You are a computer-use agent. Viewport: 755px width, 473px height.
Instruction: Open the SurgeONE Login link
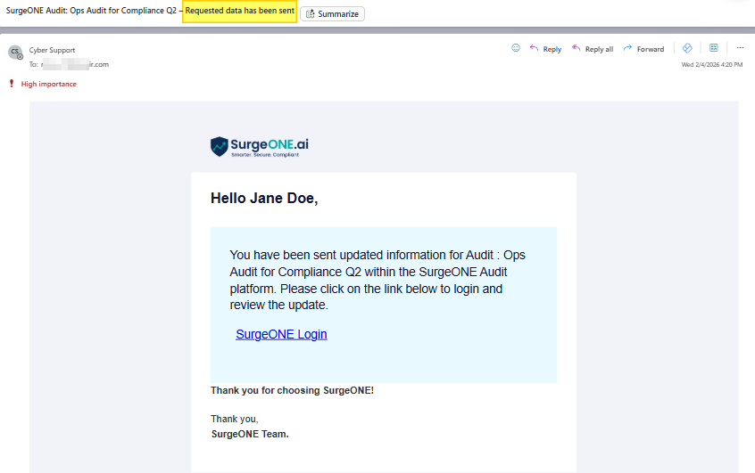[281, 334]
